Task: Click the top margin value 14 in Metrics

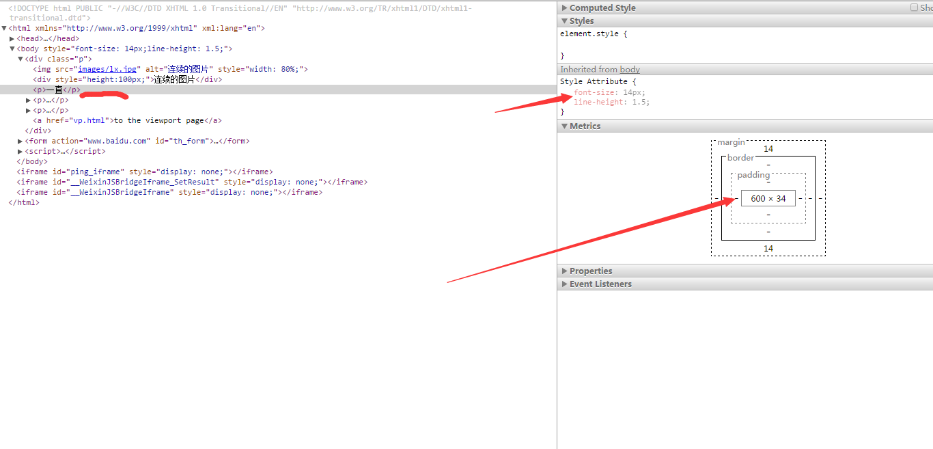Action: tap(768, 149)
